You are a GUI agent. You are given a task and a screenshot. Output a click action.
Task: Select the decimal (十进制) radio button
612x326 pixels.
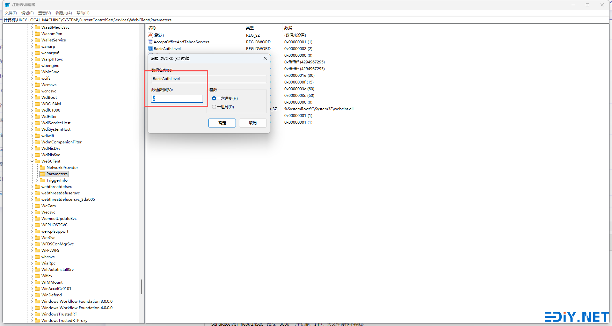(x=214, y=107)
